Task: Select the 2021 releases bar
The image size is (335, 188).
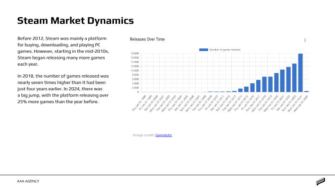Action: click(x=282, y=81)
